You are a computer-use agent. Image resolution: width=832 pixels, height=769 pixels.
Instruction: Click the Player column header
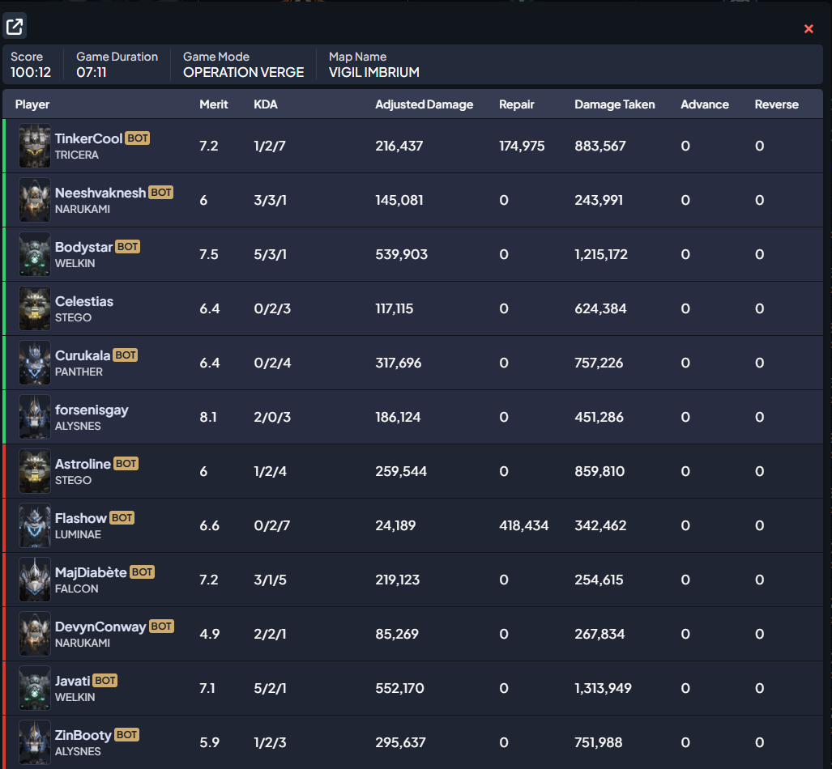point(32,104)
